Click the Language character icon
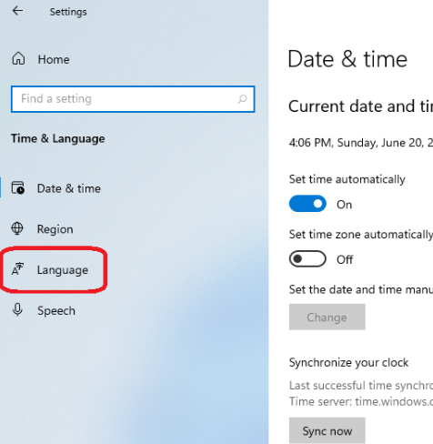This screenshot has height=444, width=433. coord(17,268)
